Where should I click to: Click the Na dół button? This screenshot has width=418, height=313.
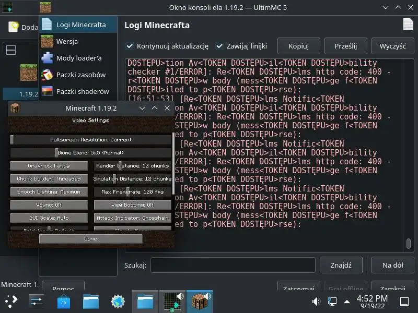click(393, 265)
